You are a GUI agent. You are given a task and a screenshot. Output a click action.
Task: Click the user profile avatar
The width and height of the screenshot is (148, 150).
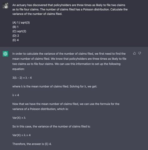pyautogui.click(x=5, y=6)
